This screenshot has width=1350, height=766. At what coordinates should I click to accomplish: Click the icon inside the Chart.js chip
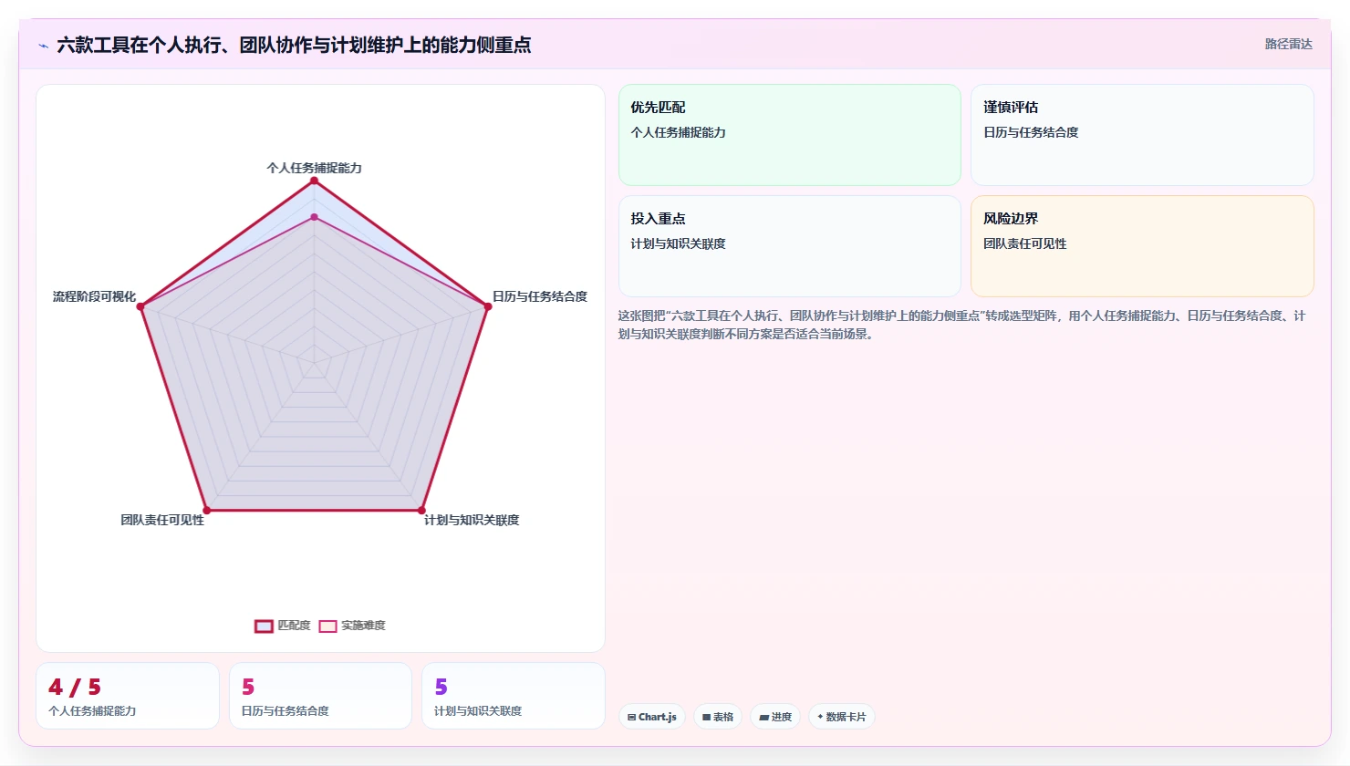click(631, 718)
